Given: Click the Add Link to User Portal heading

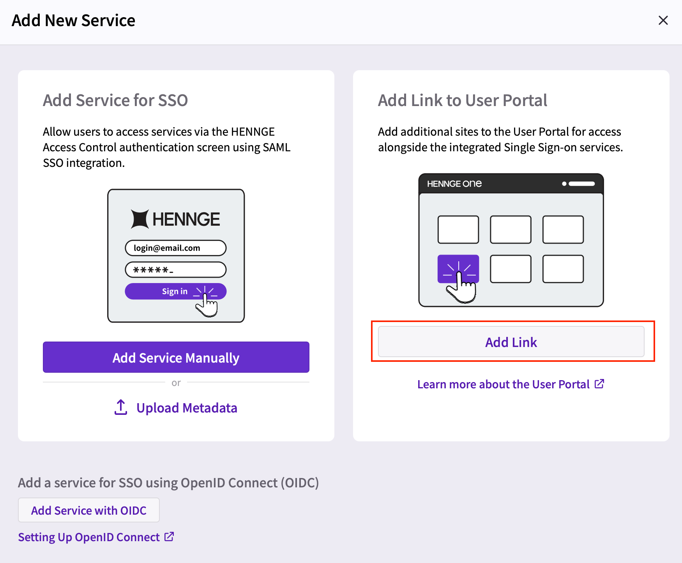Looking at the screenshot, I should [x=463, y=100].
